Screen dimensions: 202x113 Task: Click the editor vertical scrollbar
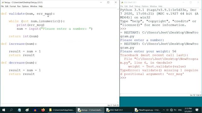[x=118, y=56]
